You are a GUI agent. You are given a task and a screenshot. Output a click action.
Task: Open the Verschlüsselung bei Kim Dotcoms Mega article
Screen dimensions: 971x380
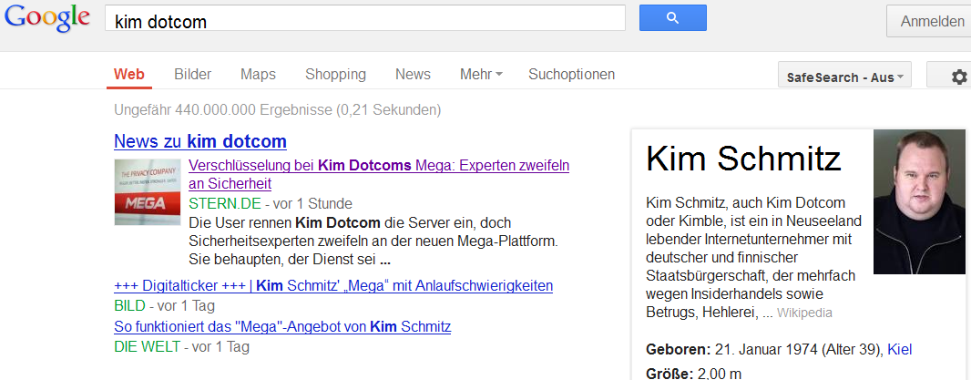click(378, 175)
